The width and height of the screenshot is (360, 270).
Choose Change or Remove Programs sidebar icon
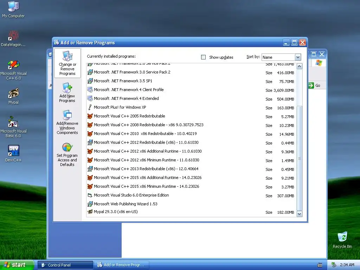67,56
